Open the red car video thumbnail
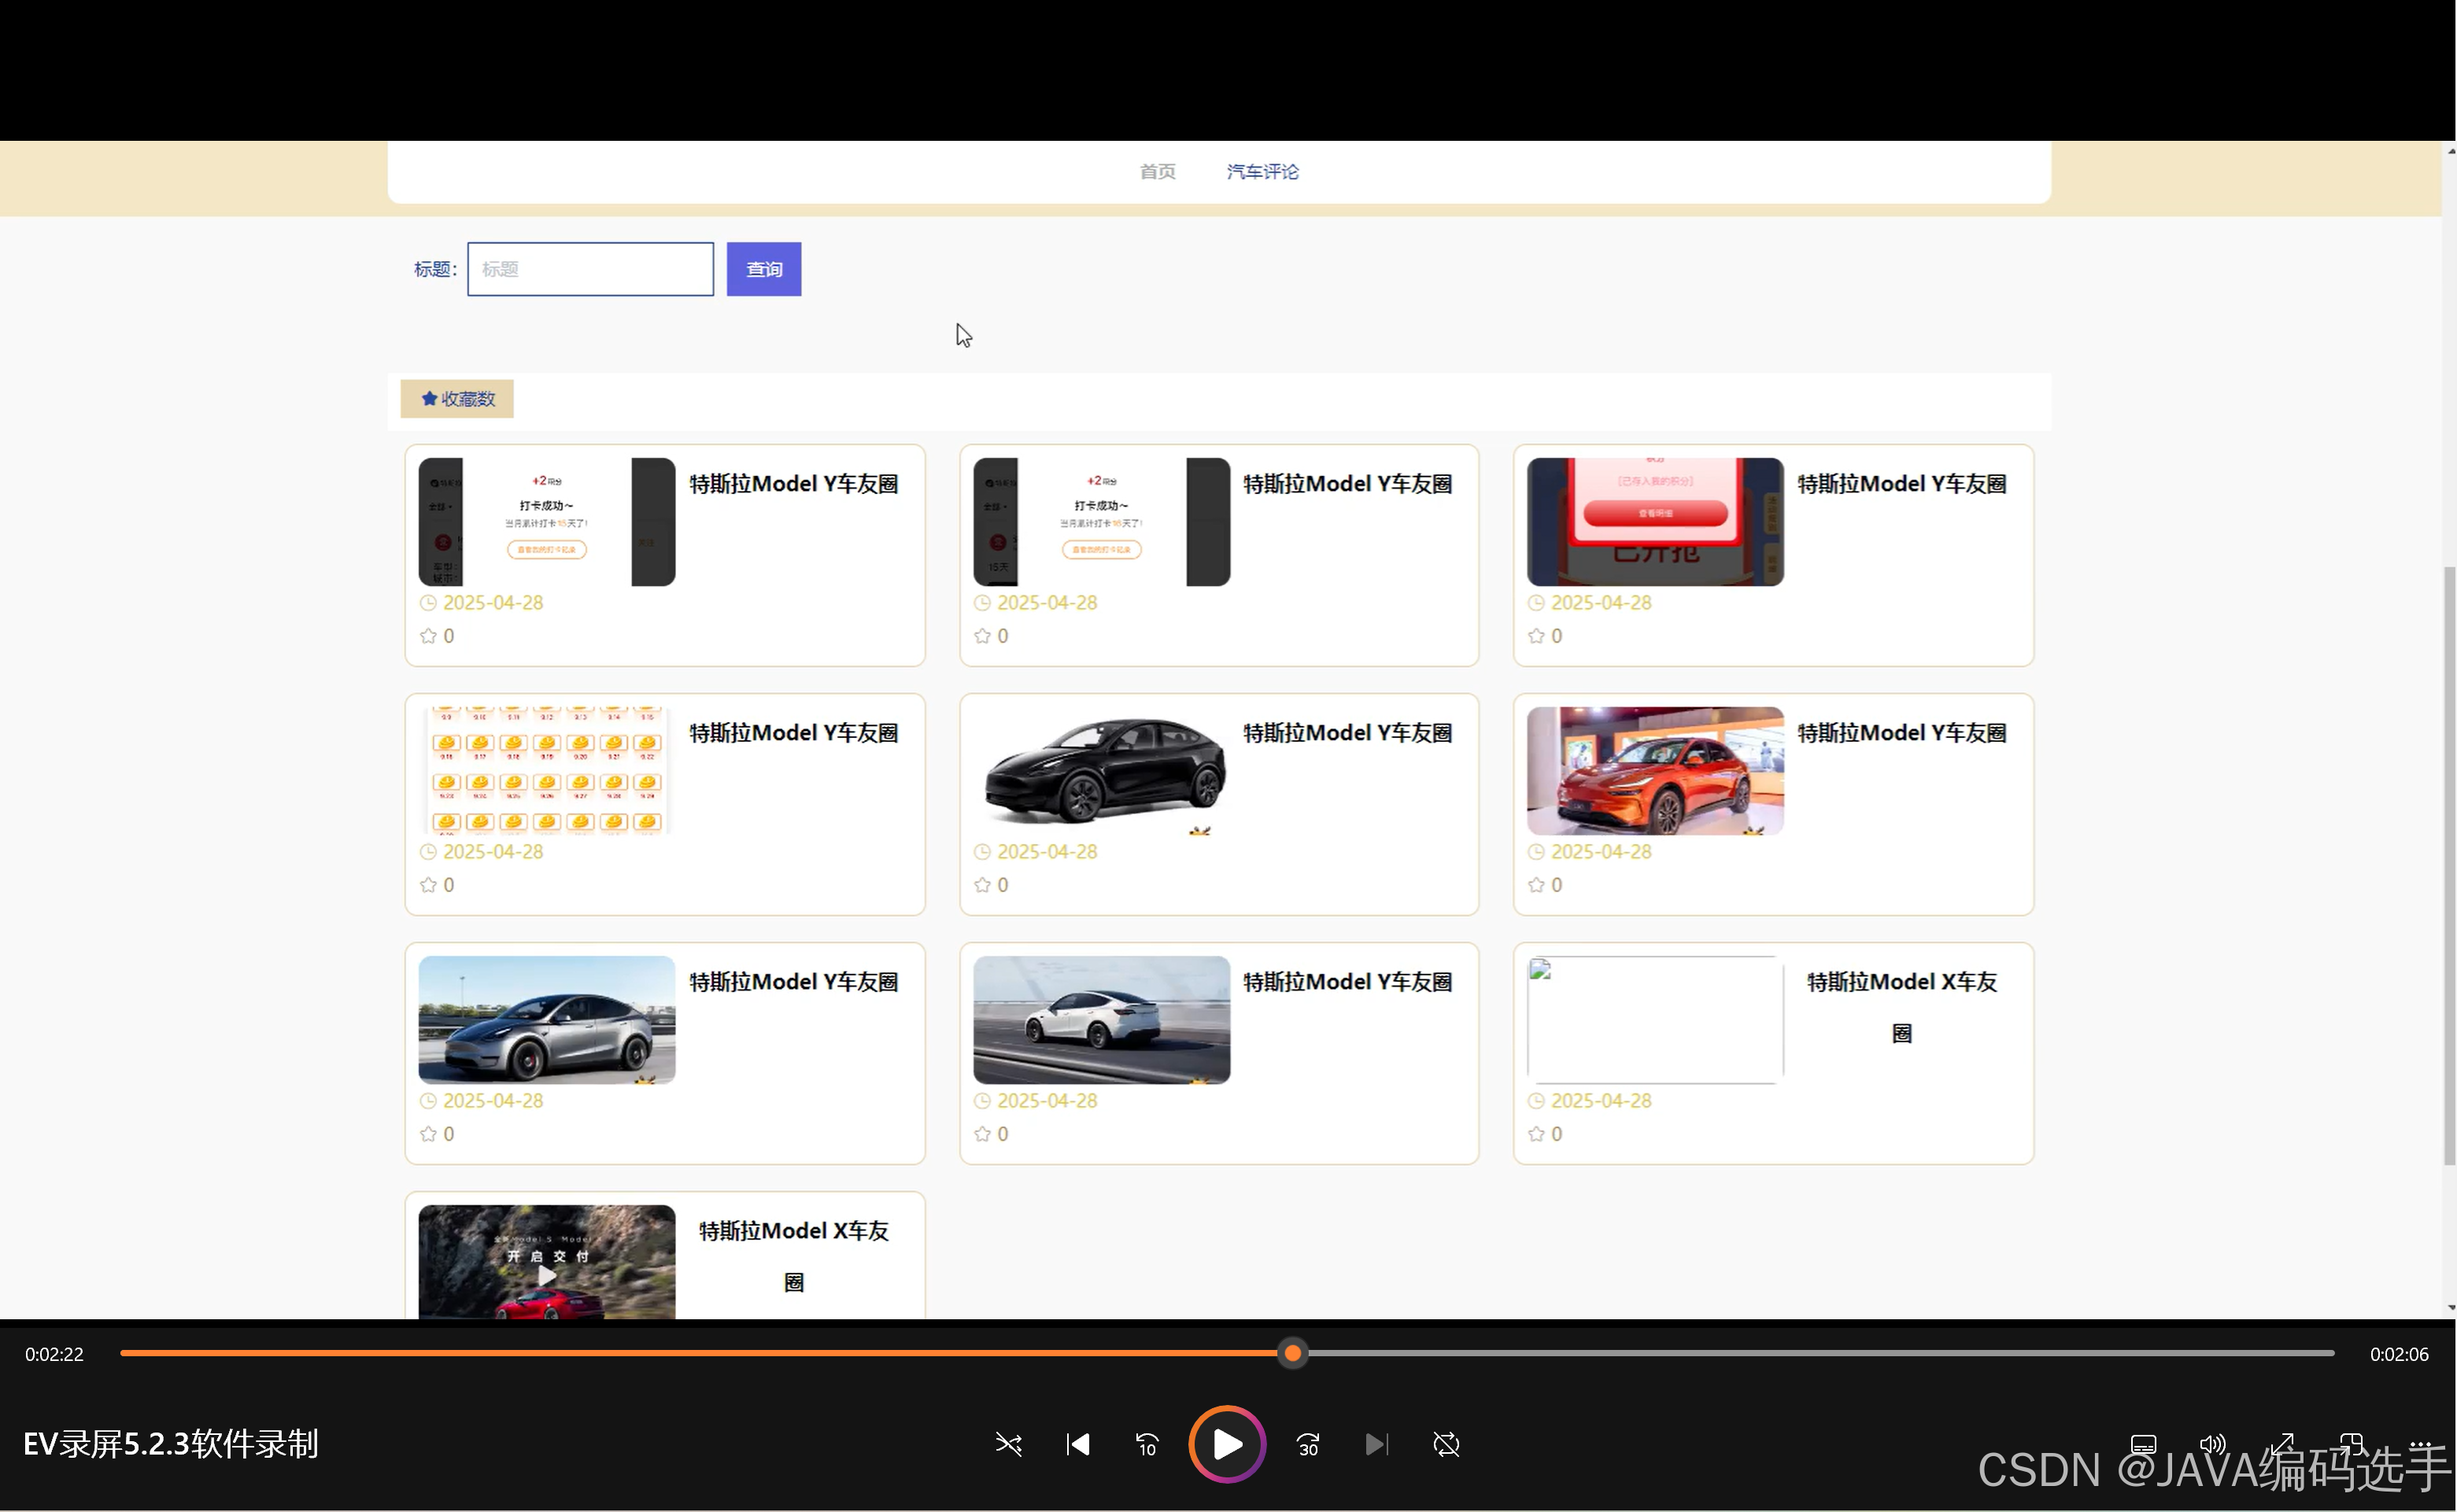 tap(546, 1262)
